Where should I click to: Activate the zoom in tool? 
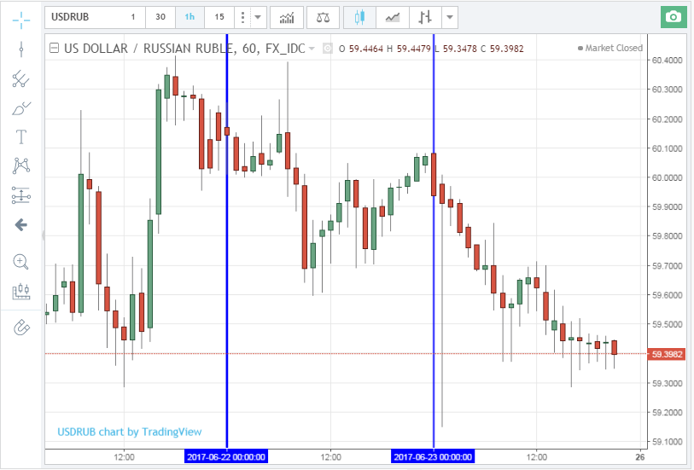click(x=21, y=261)
